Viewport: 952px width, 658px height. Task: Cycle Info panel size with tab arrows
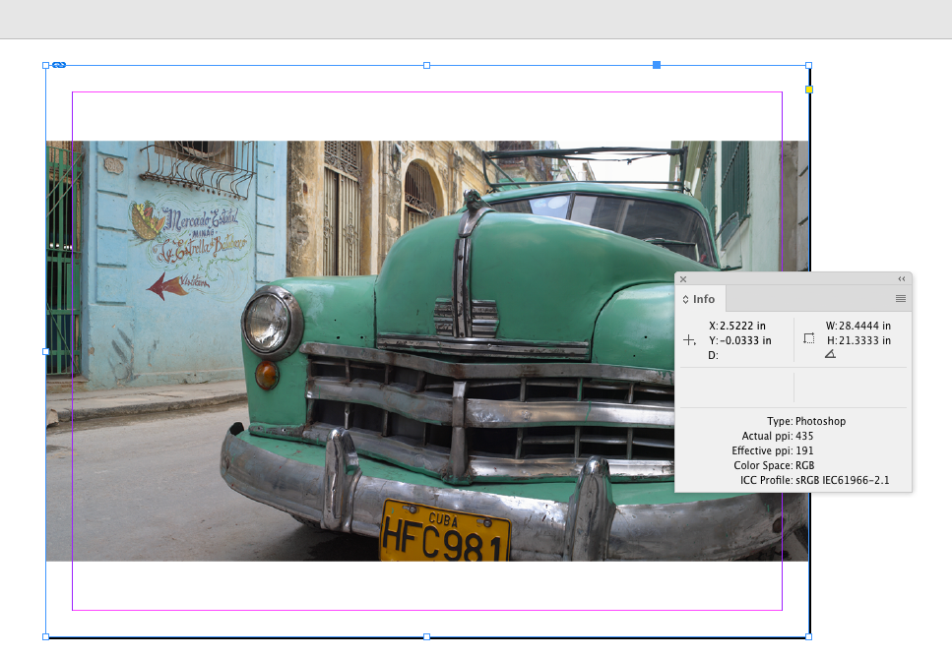pos(686,299)
